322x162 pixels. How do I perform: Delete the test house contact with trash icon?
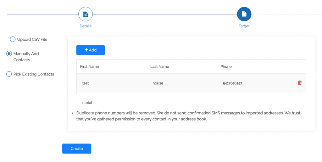(x=300, y=83)
